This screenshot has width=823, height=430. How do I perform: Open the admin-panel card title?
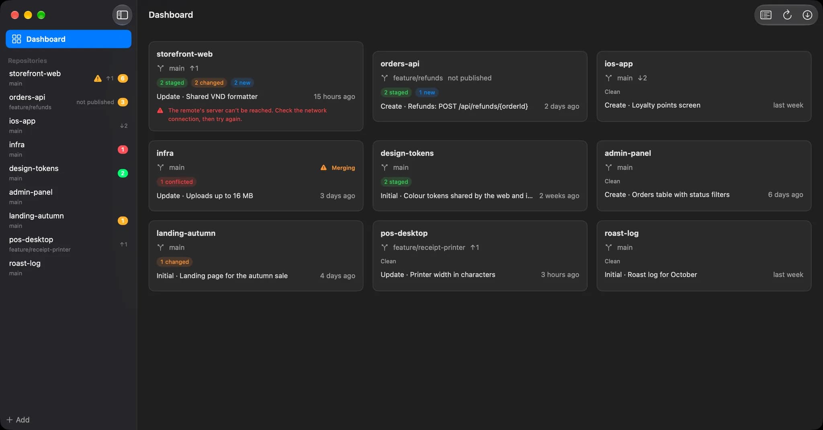coord(628,153)
